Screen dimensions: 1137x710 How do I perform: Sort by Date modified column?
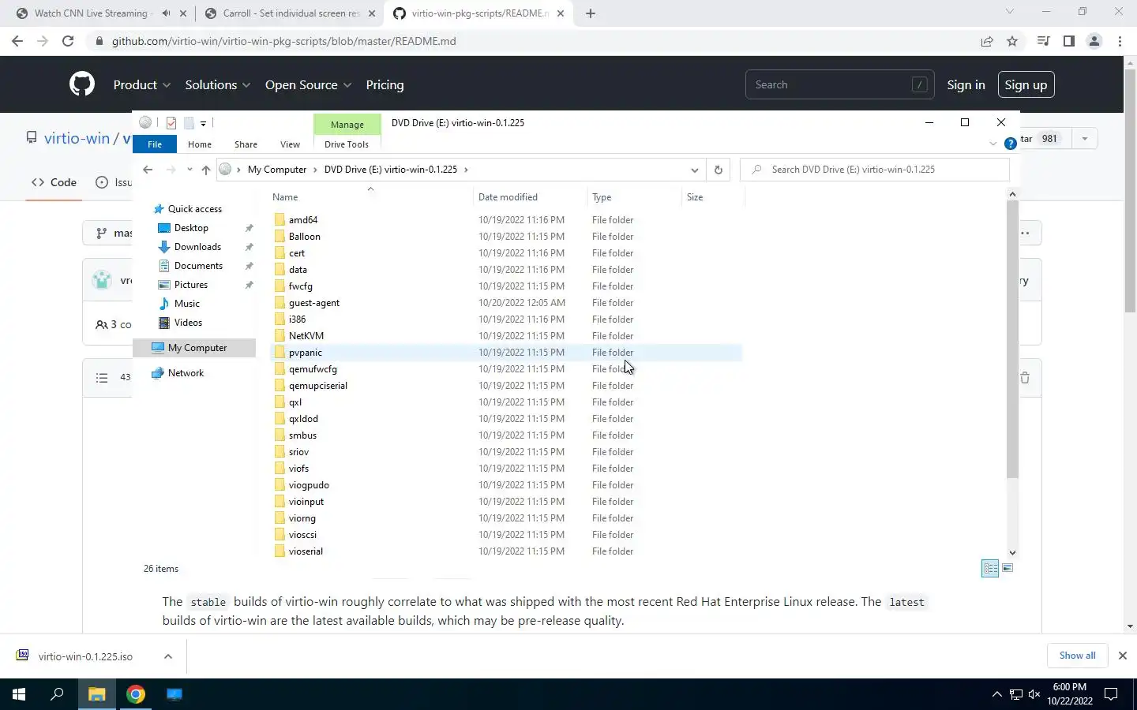point(508,197)
